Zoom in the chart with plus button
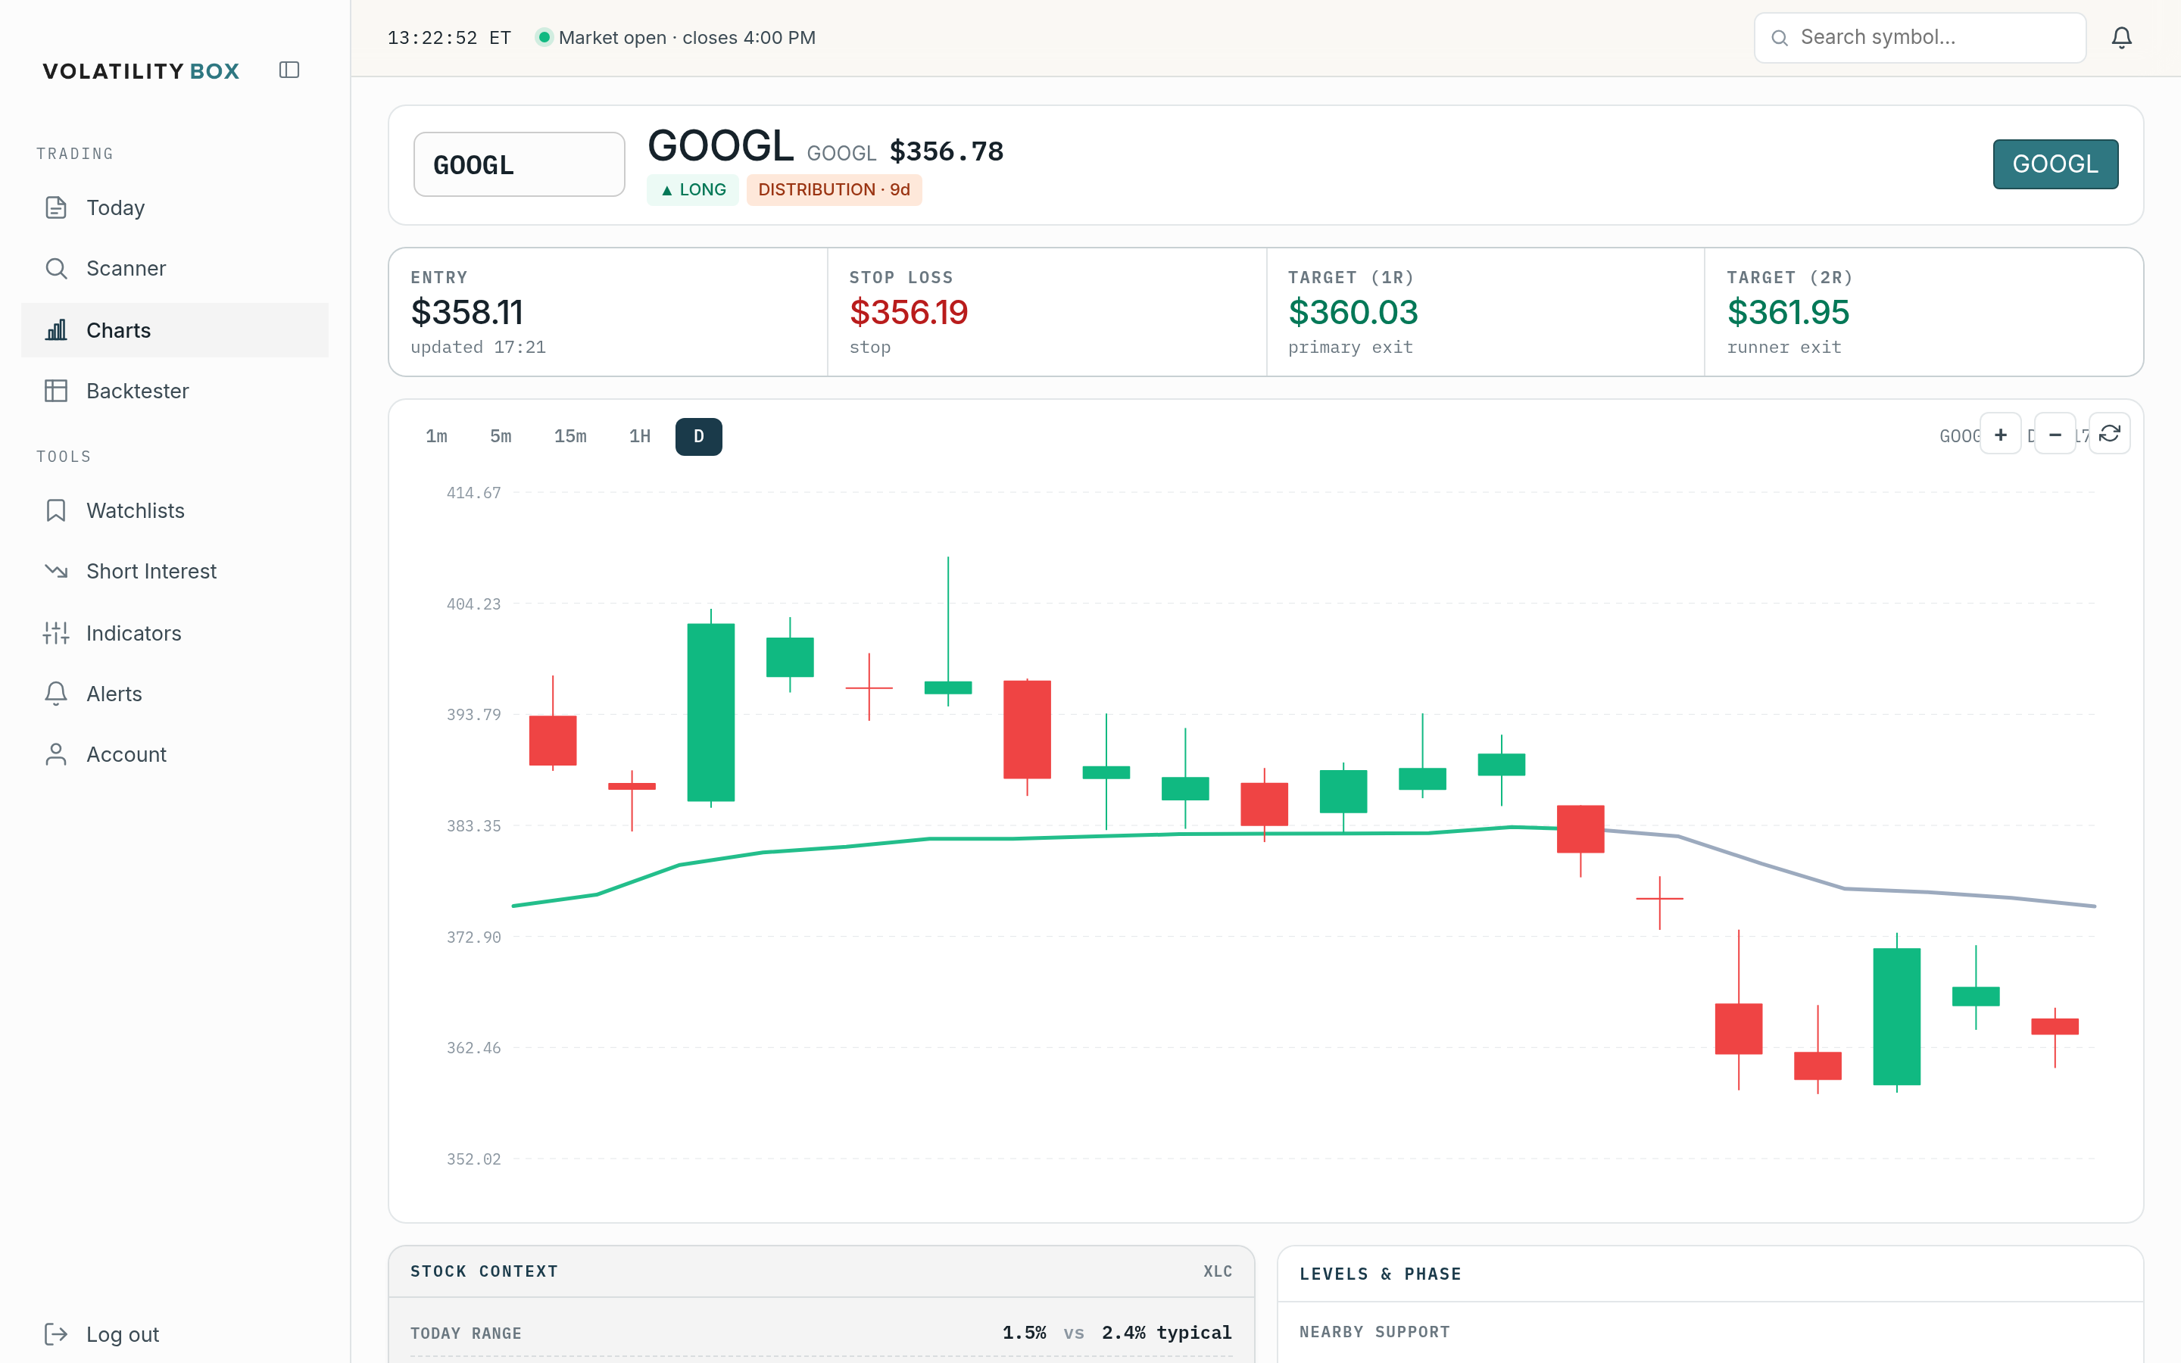Image resolution: width=2181 pixels, height=1363 pixels. tap(2001, 435)
